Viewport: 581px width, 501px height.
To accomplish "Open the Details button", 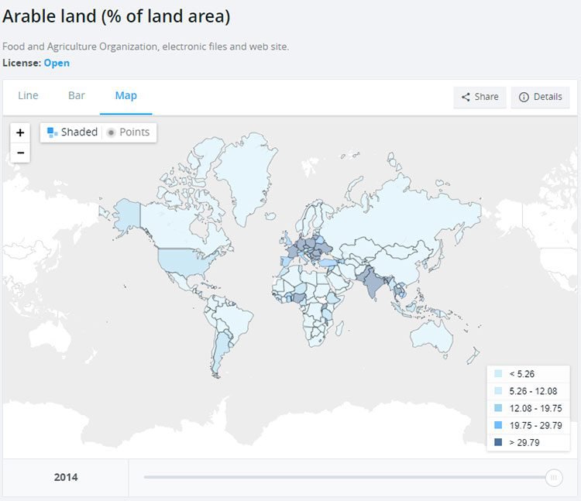I will coord(540,98).
